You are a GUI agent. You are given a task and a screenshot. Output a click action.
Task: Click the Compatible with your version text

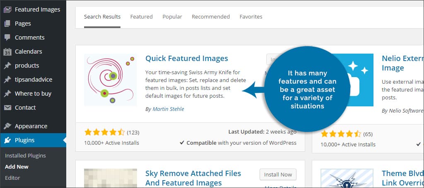[238, 143]
